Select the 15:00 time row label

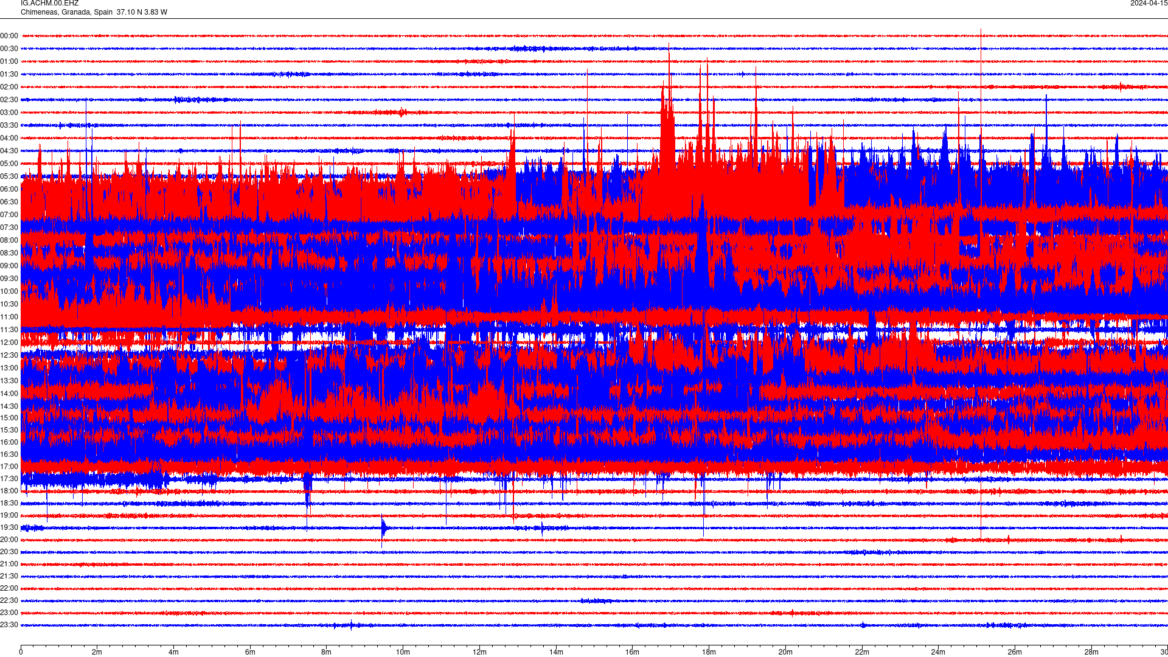pos(9,418)
